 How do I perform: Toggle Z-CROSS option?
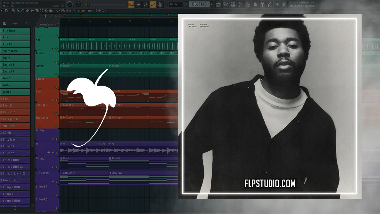[47, 25]
